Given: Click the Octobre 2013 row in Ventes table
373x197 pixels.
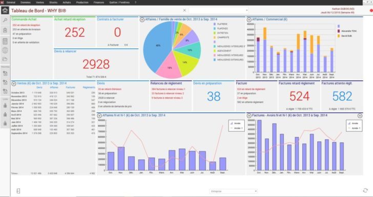Looking at the screenshot, I should point(53,93).
